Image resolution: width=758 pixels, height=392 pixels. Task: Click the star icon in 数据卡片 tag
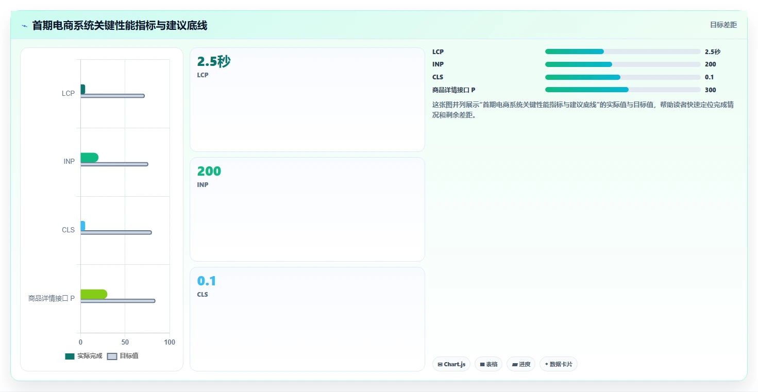546,364
